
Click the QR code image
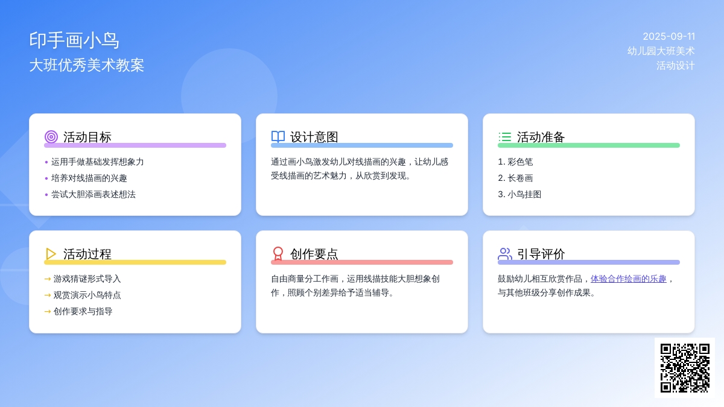click(685, 368)
